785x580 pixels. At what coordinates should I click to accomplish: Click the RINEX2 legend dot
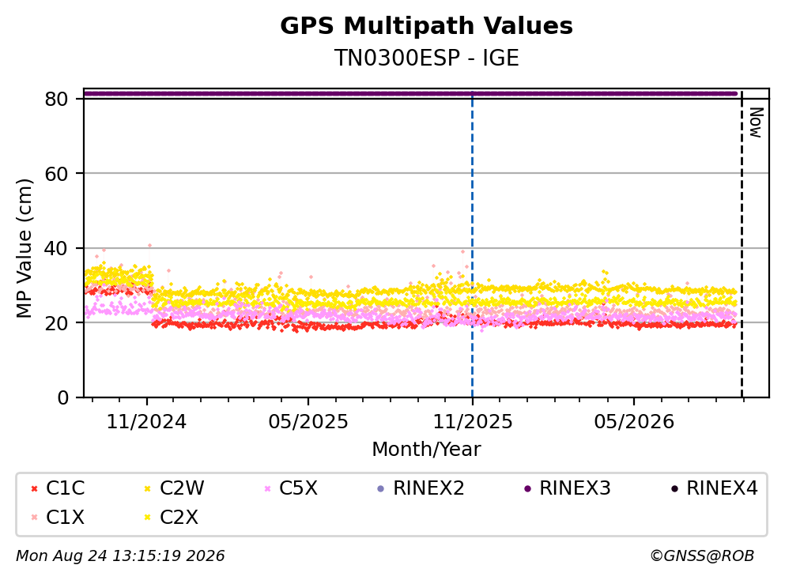coord(380,488)
